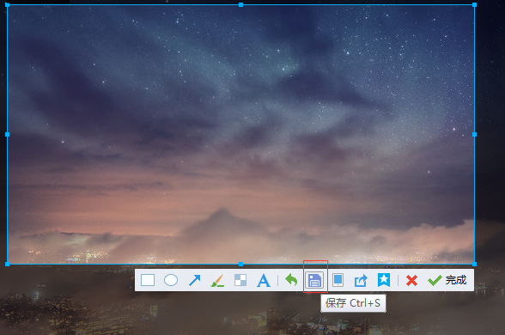
Task: Click the top-left corner selection handle
Action: click(x=7, y=5)
